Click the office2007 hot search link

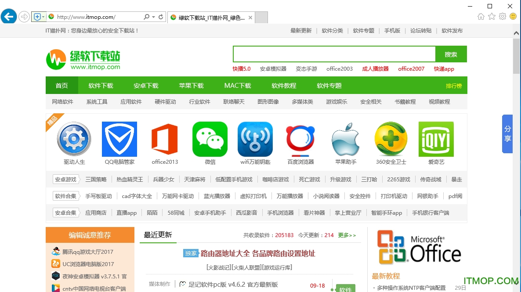click(x=411, y=69)
